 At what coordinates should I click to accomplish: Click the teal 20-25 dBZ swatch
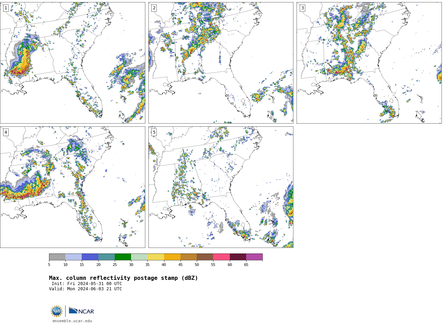[106, 257]
